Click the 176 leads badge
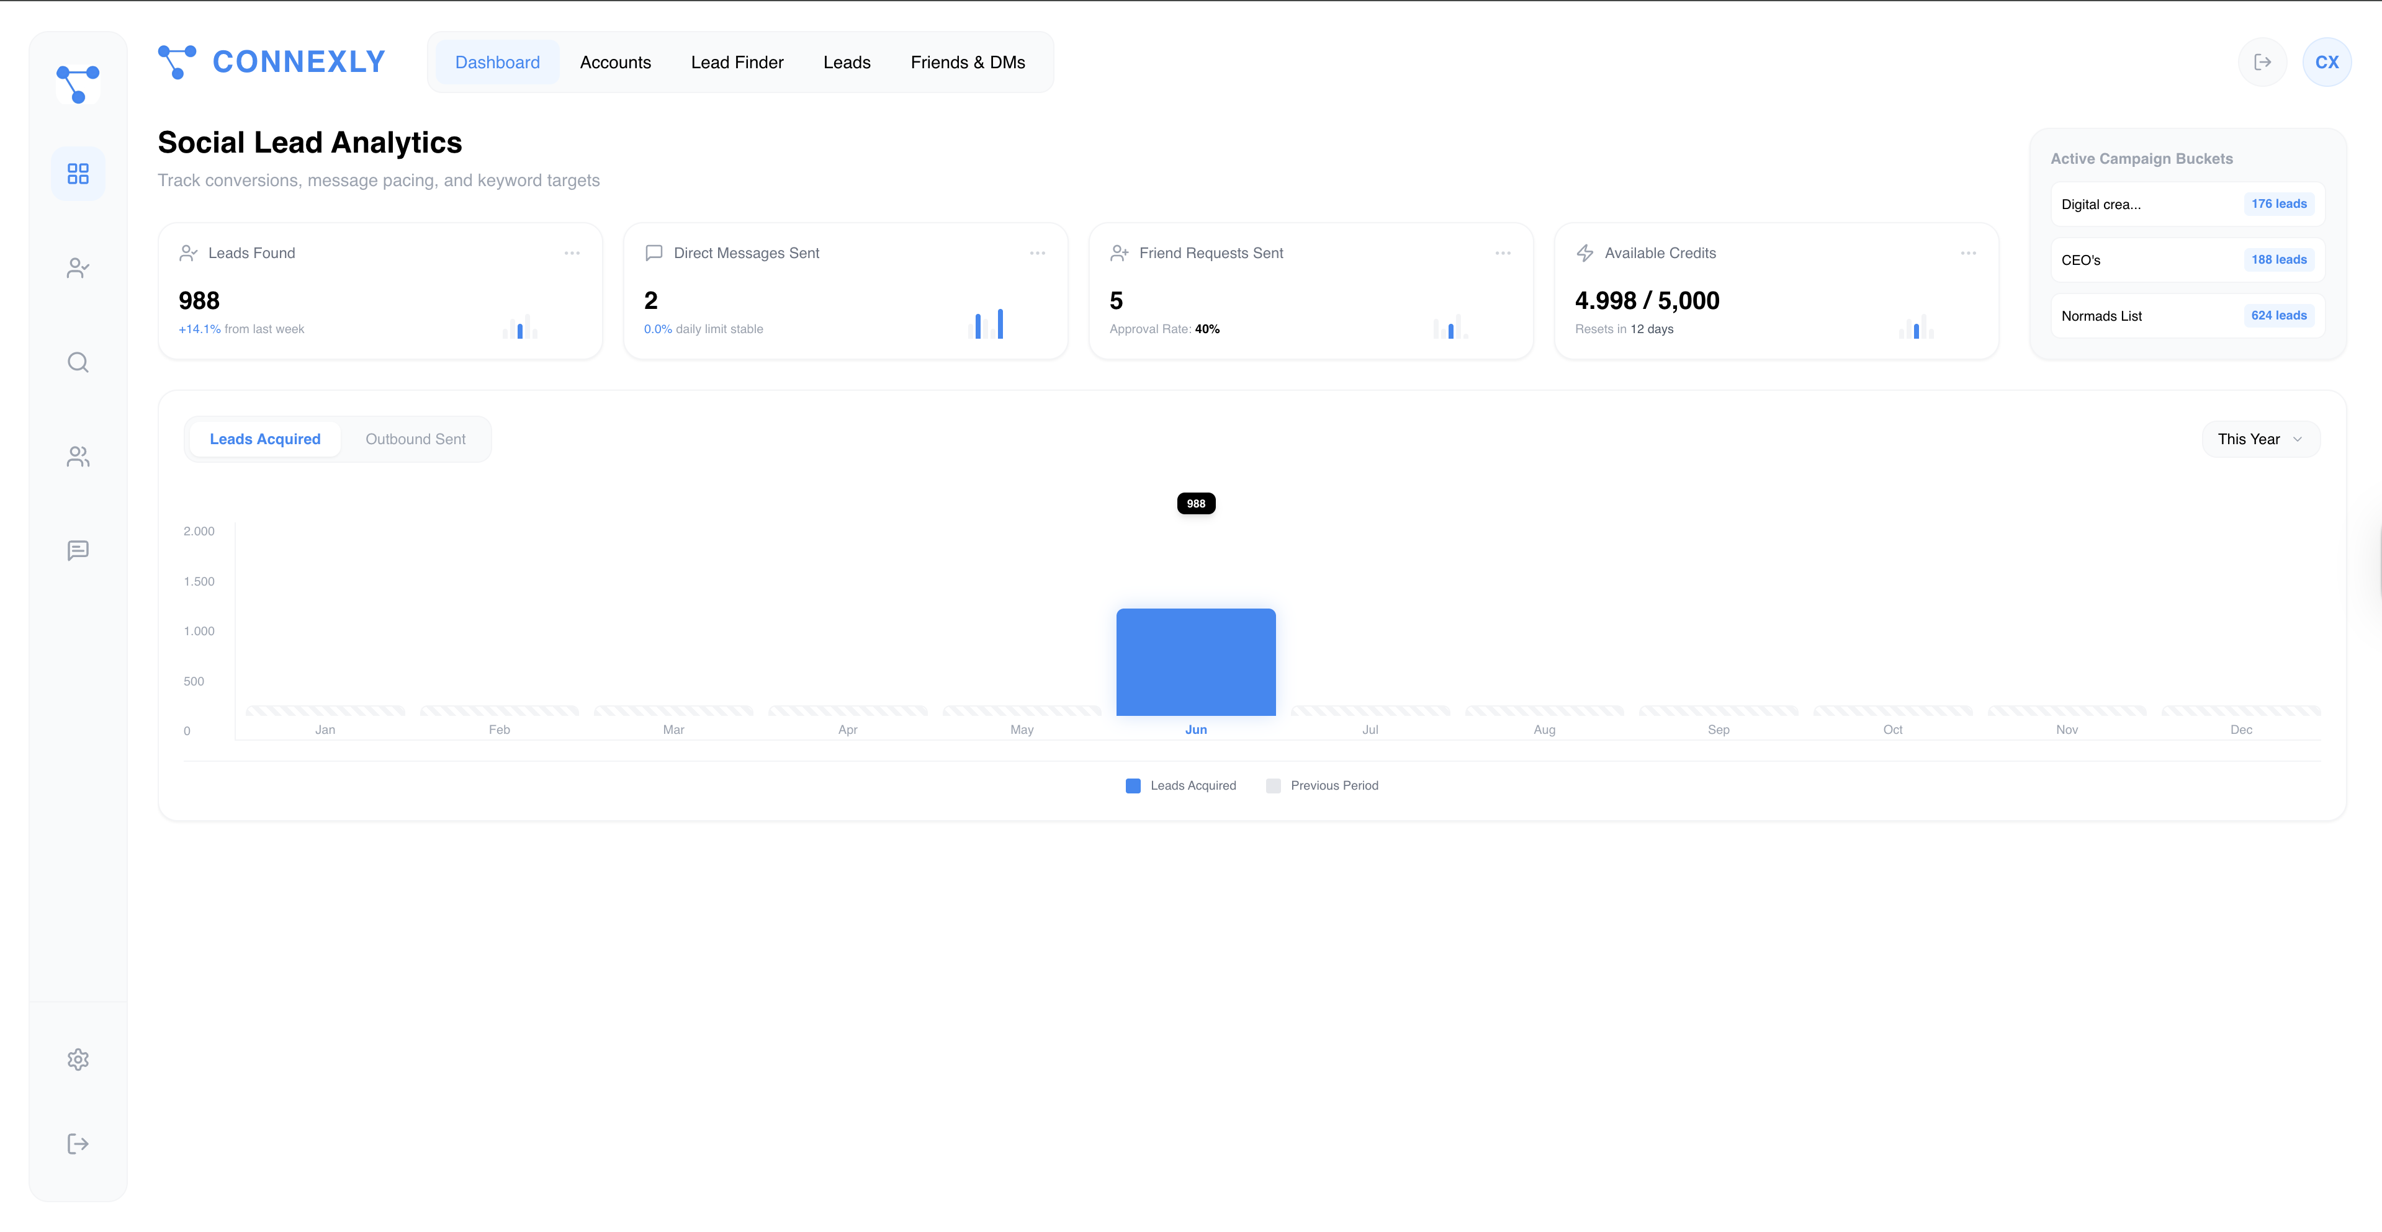Image resolution: width=2382 pixels, height=1232 pixels. click(x=2278, y=203)
